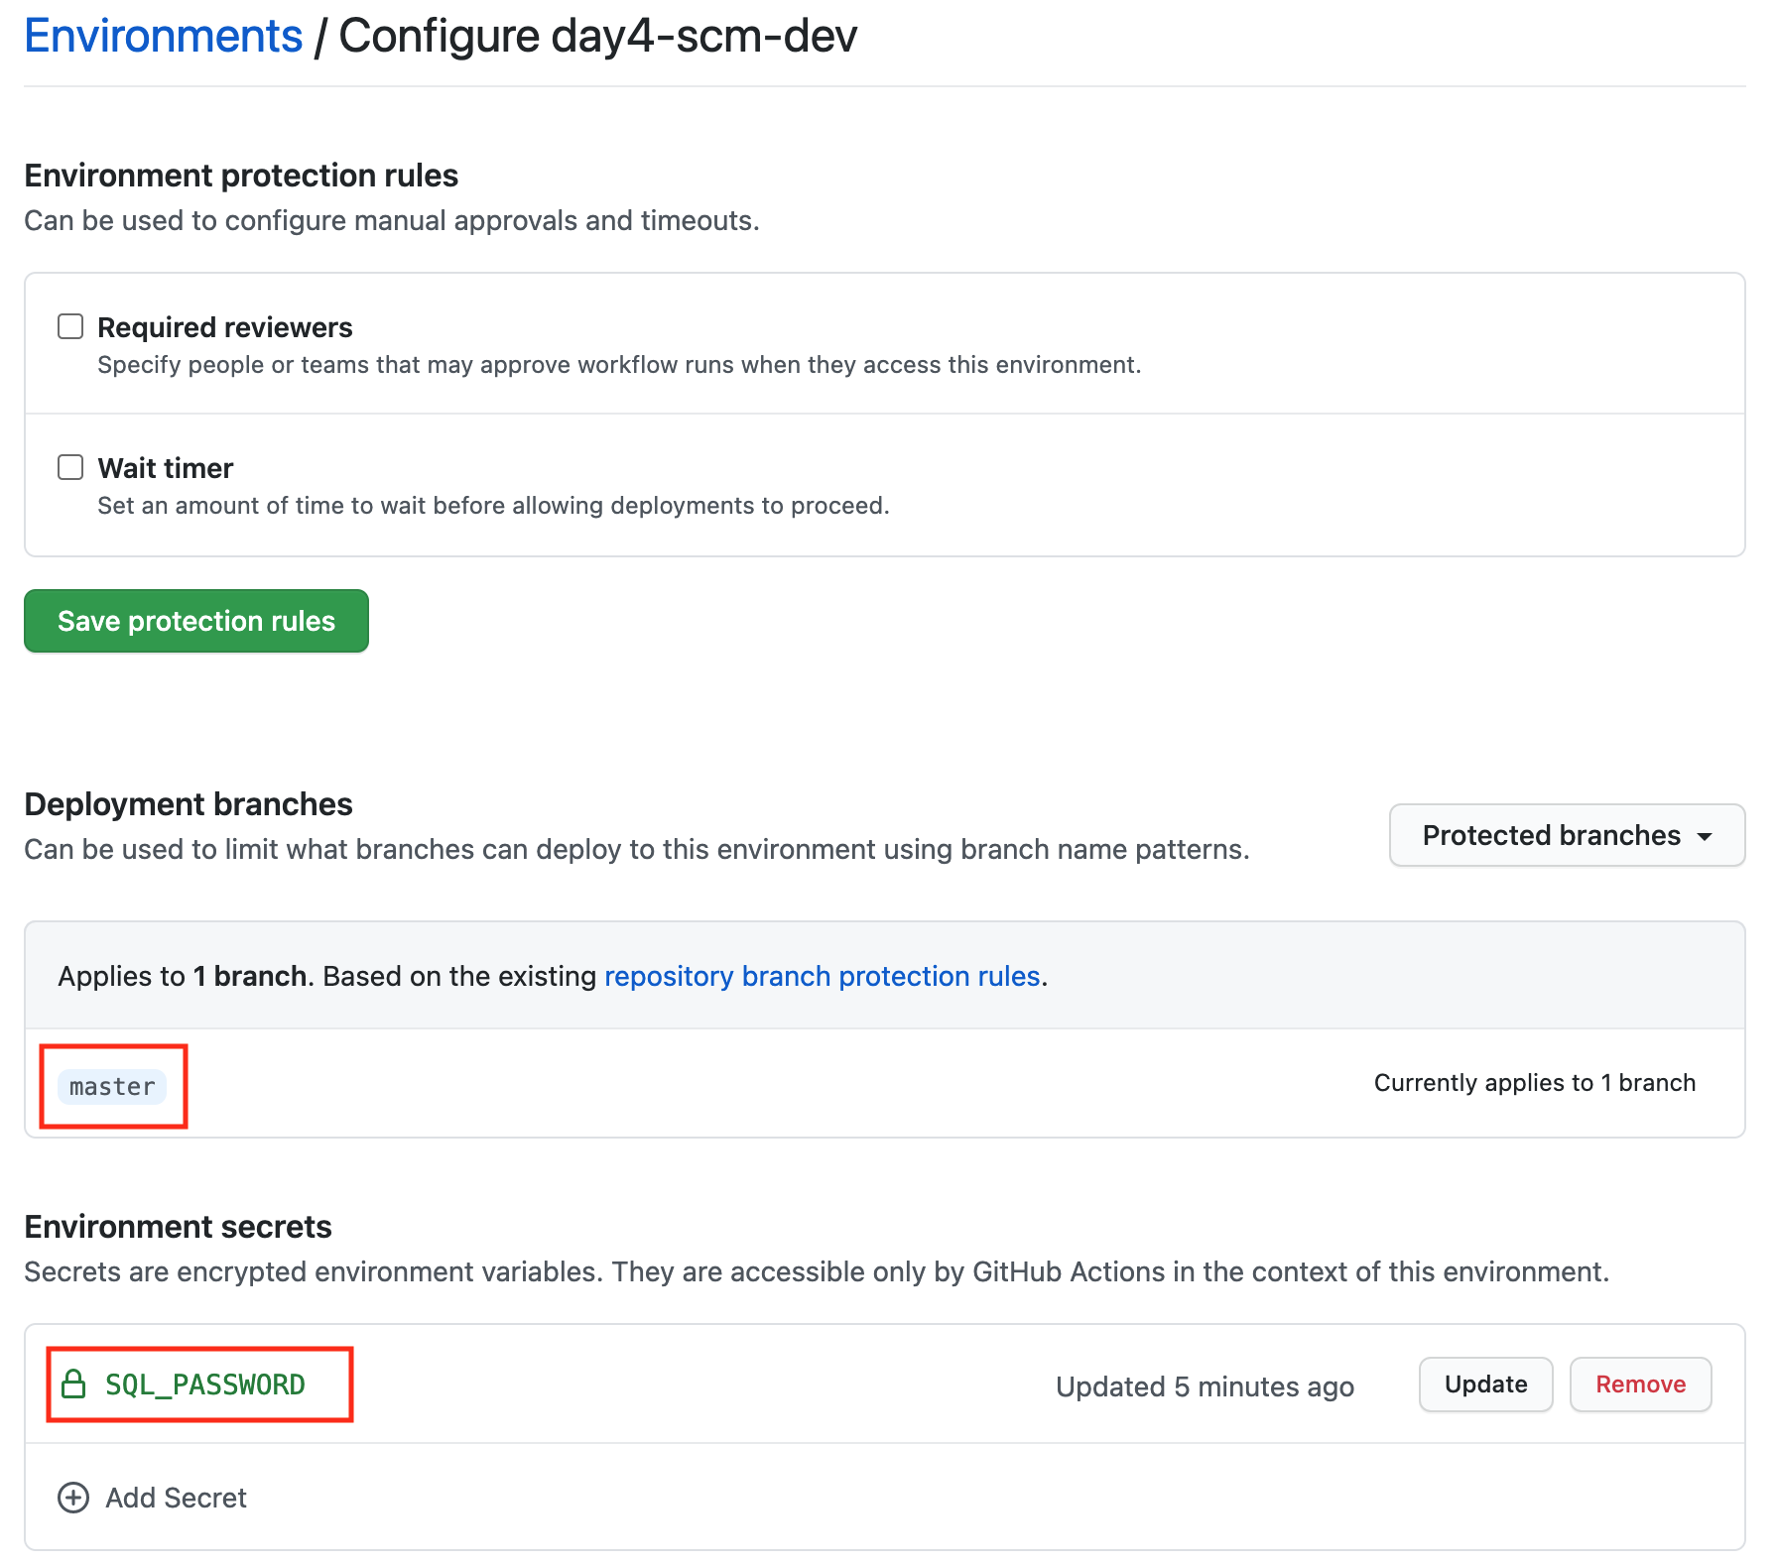Expand the caret on the Protected branches selector

pyautogui.click(x=1706, y=836)
